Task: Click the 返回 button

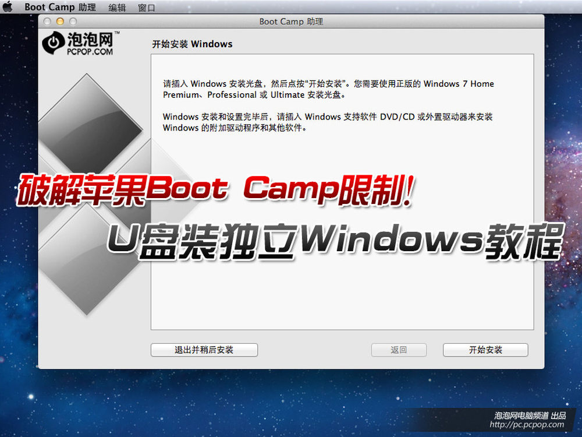Action: coord(399,350)
